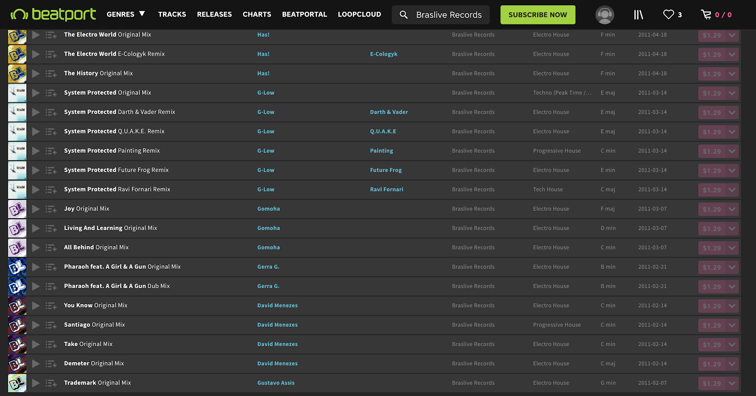The width and height of the screenshot is (756, 396).
Task: Open artwork thumbnail for System Protected Future Frog Remix
Action: click(17, 170)
